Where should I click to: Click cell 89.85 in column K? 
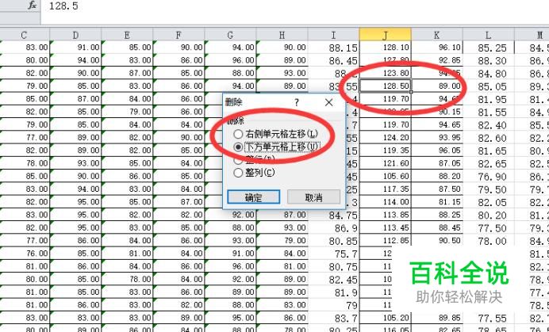(437, 318)
